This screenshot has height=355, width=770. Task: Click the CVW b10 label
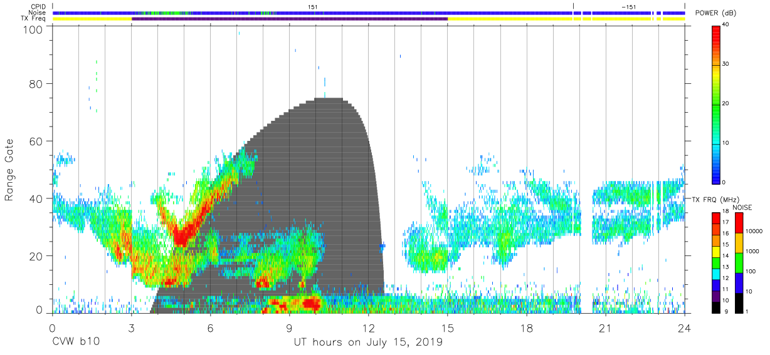pos(75,342)
